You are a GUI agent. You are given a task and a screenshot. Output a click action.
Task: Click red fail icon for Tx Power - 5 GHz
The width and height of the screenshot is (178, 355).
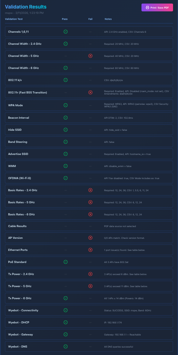click(x=90, y=286)
